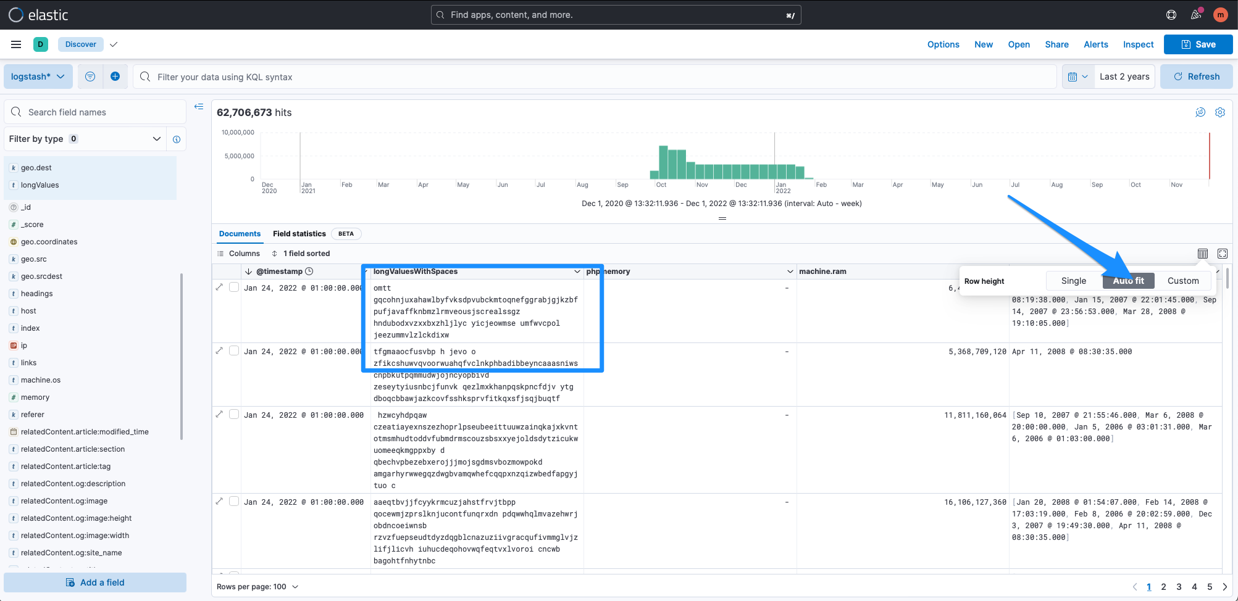Open longValuesWithSpaces column menu
1238x601 pixels.
point(577,271)
